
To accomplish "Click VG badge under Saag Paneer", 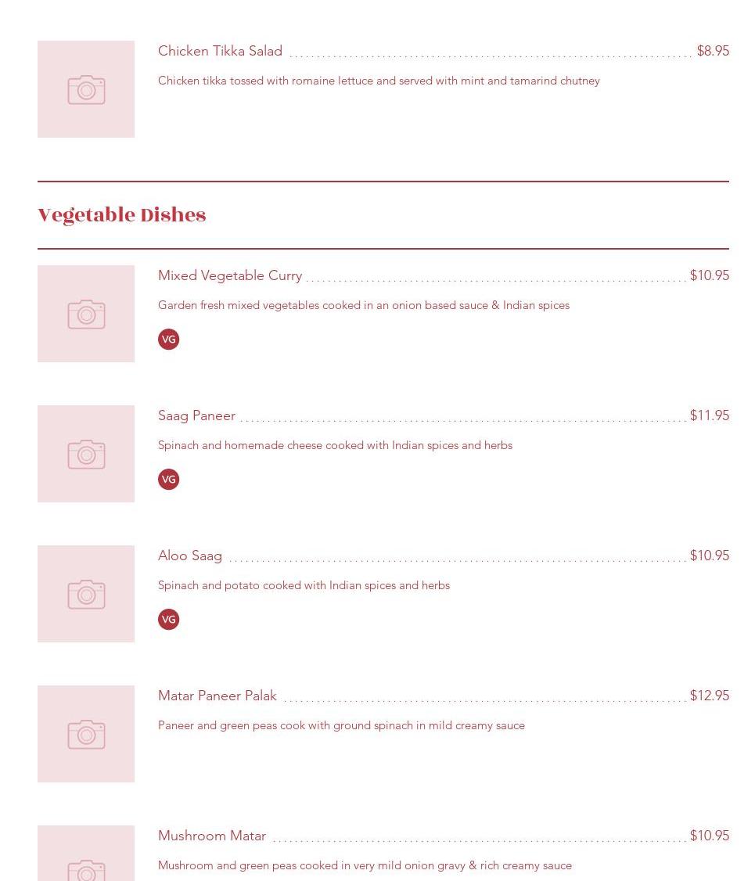I will pos(168,479).
